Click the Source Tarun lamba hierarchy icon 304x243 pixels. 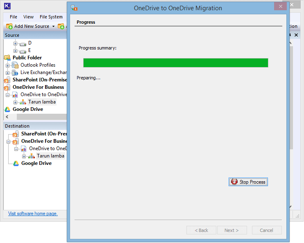click(x=23, y=102)
